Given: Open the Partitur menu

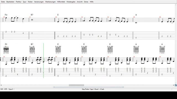Looking at the screenshot, I should 19,2.
